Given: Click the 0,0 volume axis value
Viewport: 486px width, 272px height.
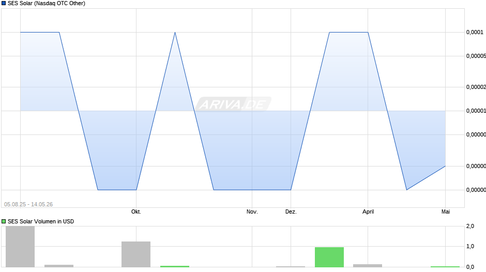Looking at the screenshot, I should click(x=470, y=267).
